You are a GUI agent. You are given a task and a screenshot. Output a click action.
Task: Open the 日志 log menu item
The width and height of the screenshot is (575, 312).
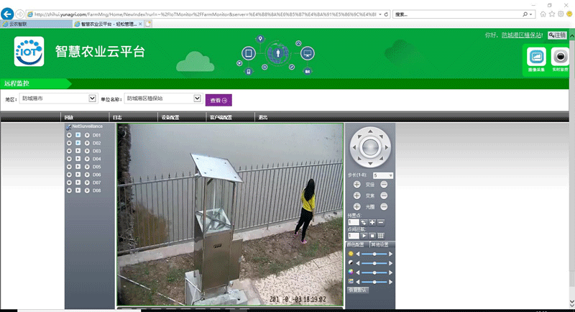coord(117,117)
